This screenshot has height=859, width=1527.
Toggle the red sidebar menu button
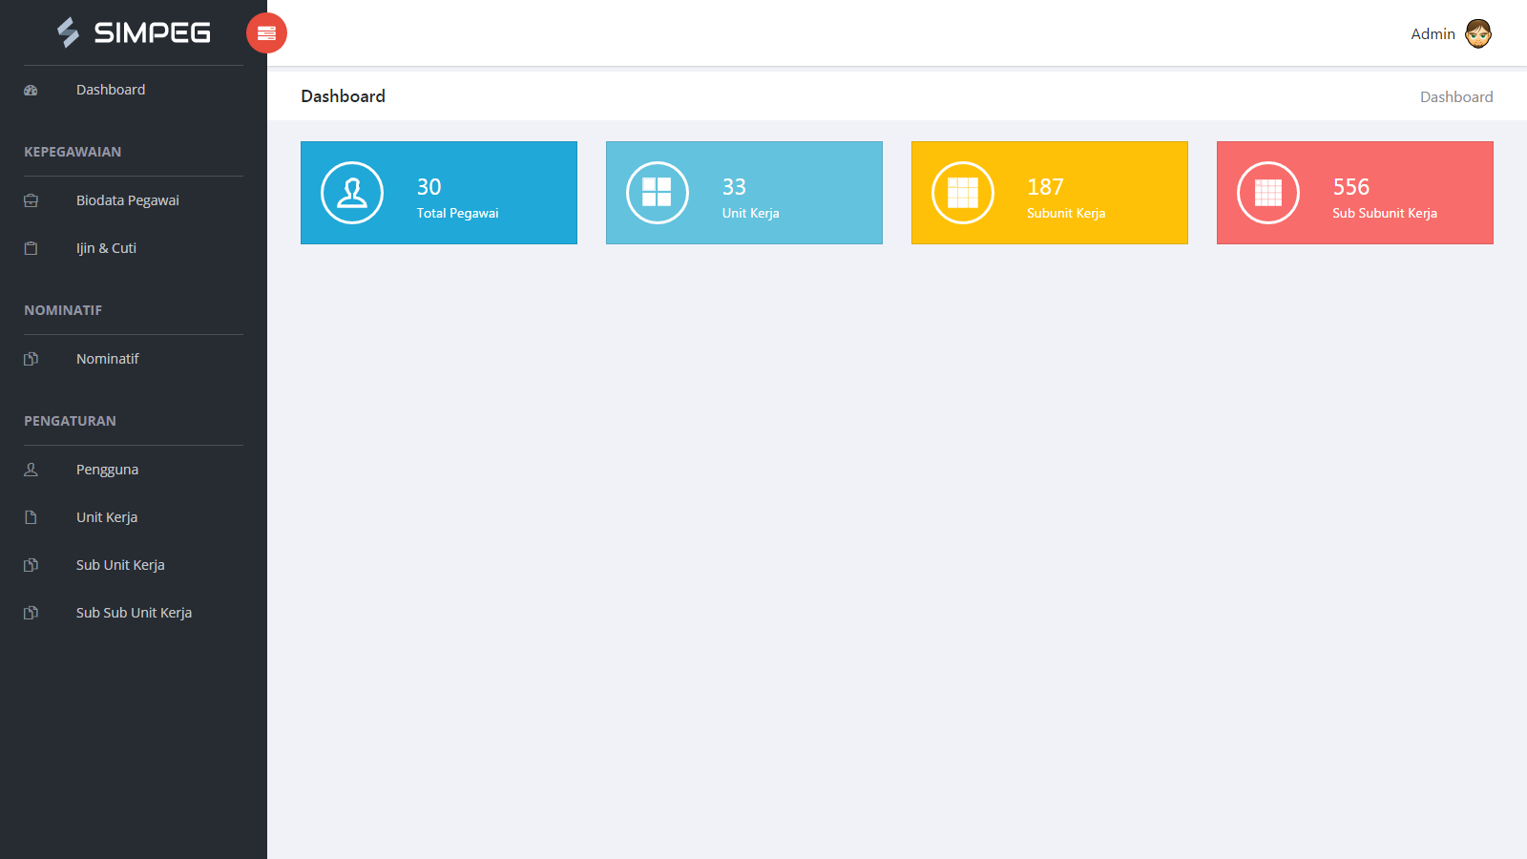pyautogui.click(x=266, y=33)
